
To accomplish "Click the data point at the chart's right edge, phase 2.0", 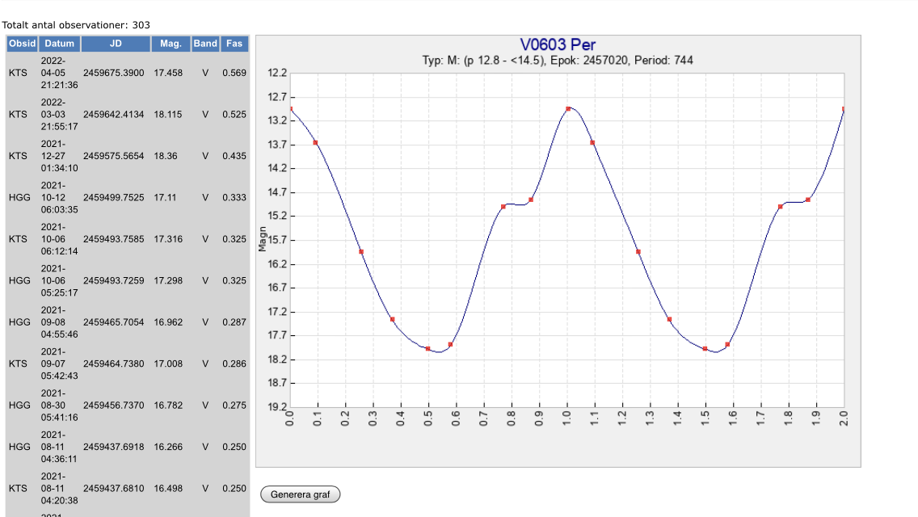I will (x=844, y=109).
